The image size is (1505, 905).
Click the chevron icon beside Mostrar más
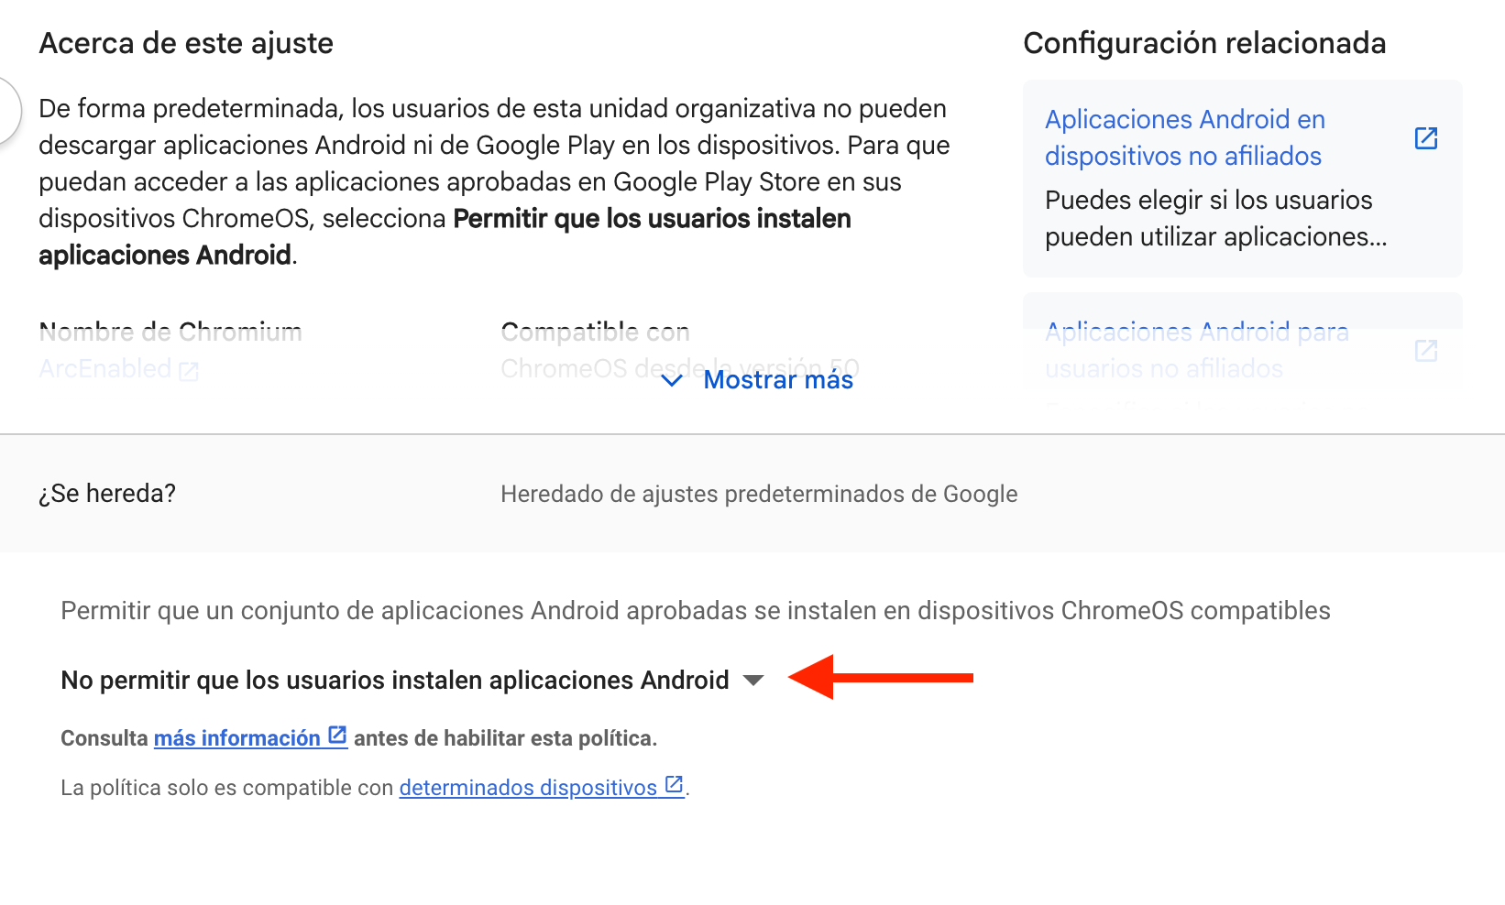pyautogui.click(x=672, y=380)
